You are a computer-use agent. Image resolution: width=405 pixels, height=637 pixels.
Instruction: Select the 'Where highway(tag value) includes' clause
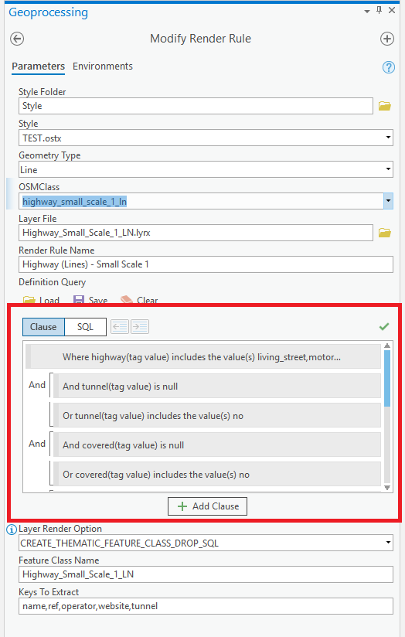click(x=203, y=357)
